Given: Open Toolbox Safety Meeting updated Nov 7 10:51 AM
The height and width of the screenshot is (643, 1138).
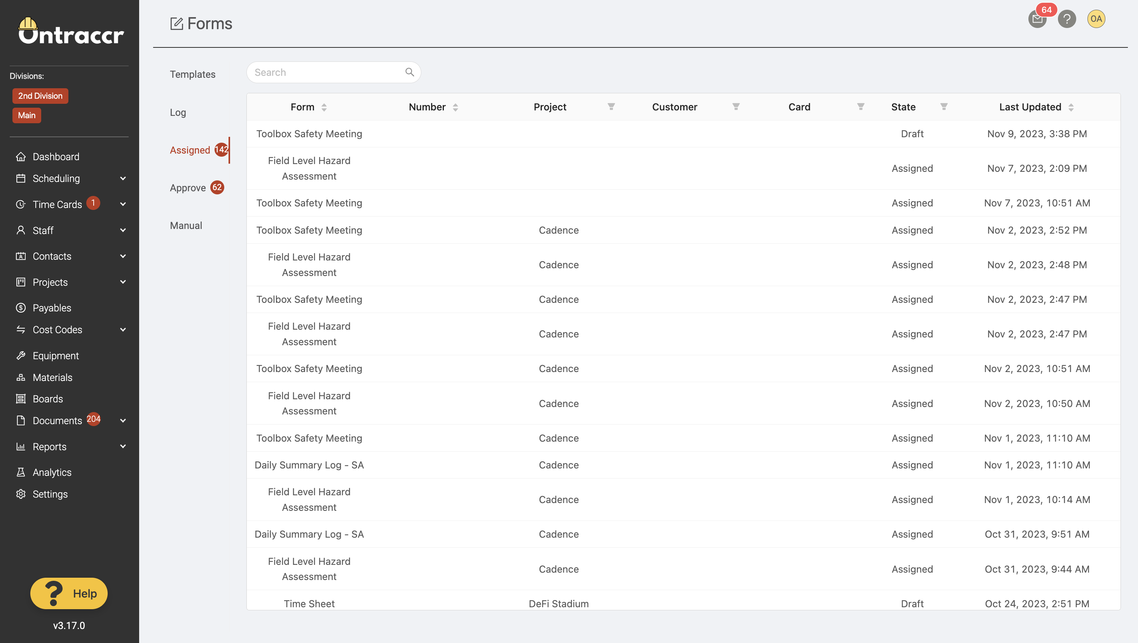Looking at the screenshot, I should pyautogui.click(x=683, y=203).
